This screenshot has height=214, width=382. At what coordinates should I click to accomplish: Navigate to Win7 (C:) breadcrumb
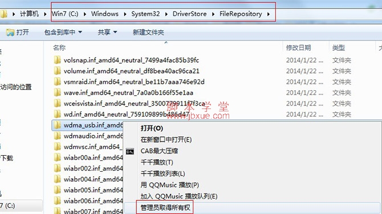[x=65, y=14]
